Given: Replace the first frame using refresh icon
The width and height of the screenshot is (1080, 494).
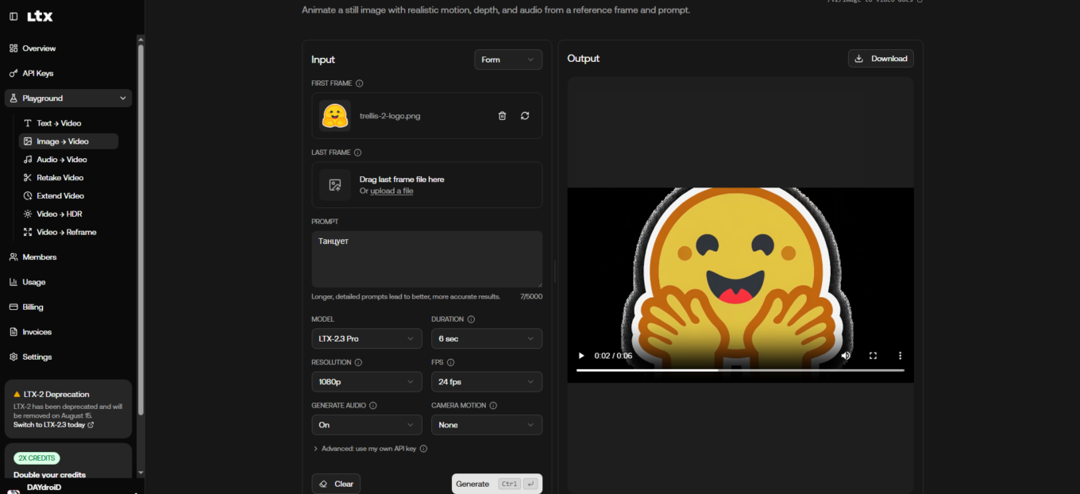Looking at the screenshot, I should pyautogui.click(x=525, y=116).
